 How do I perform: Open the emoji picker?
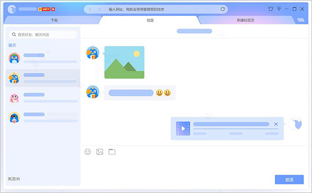click(88, 152)
